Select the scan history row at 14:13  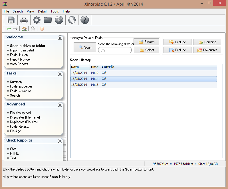144,85
